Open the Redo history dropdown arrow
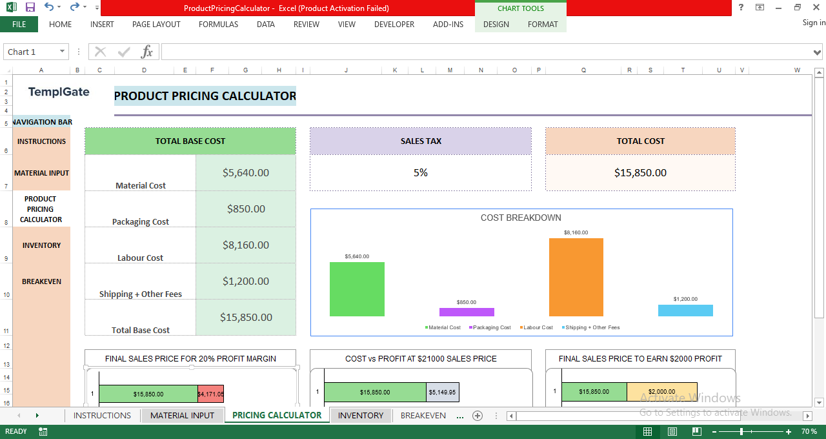Viewport: 826px width, 439px height. point(85,8)
